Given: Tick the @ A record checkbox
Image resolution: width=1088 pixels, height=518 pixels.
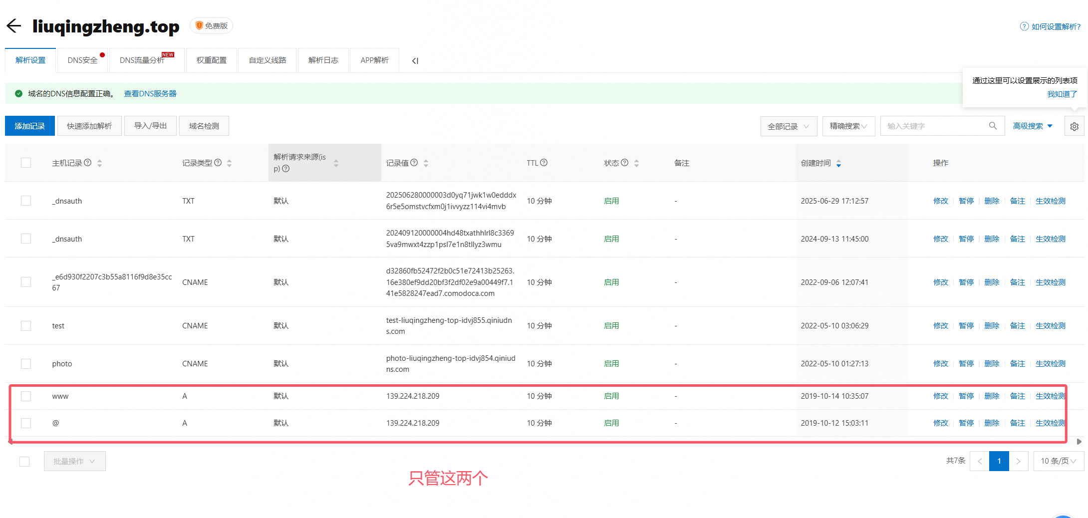Looking at the screenshot, I should [26, 423].
